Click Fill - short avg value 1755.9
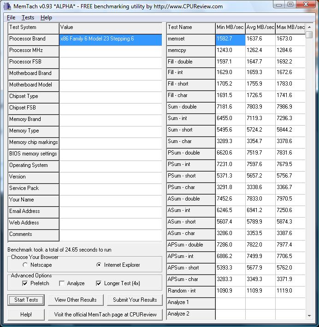This screenshot has height=327, width=319. coord(260,85)
